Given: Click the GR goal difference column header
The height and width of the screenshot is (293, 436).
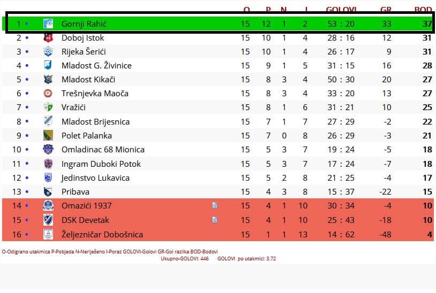Looking at the screenshot, I should [386, 10].
